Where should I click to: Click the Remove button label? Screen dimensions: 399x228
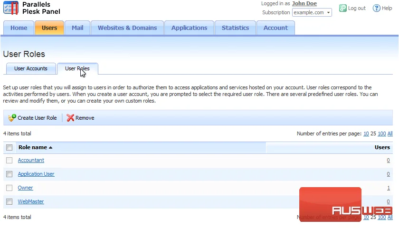(85, 118)
